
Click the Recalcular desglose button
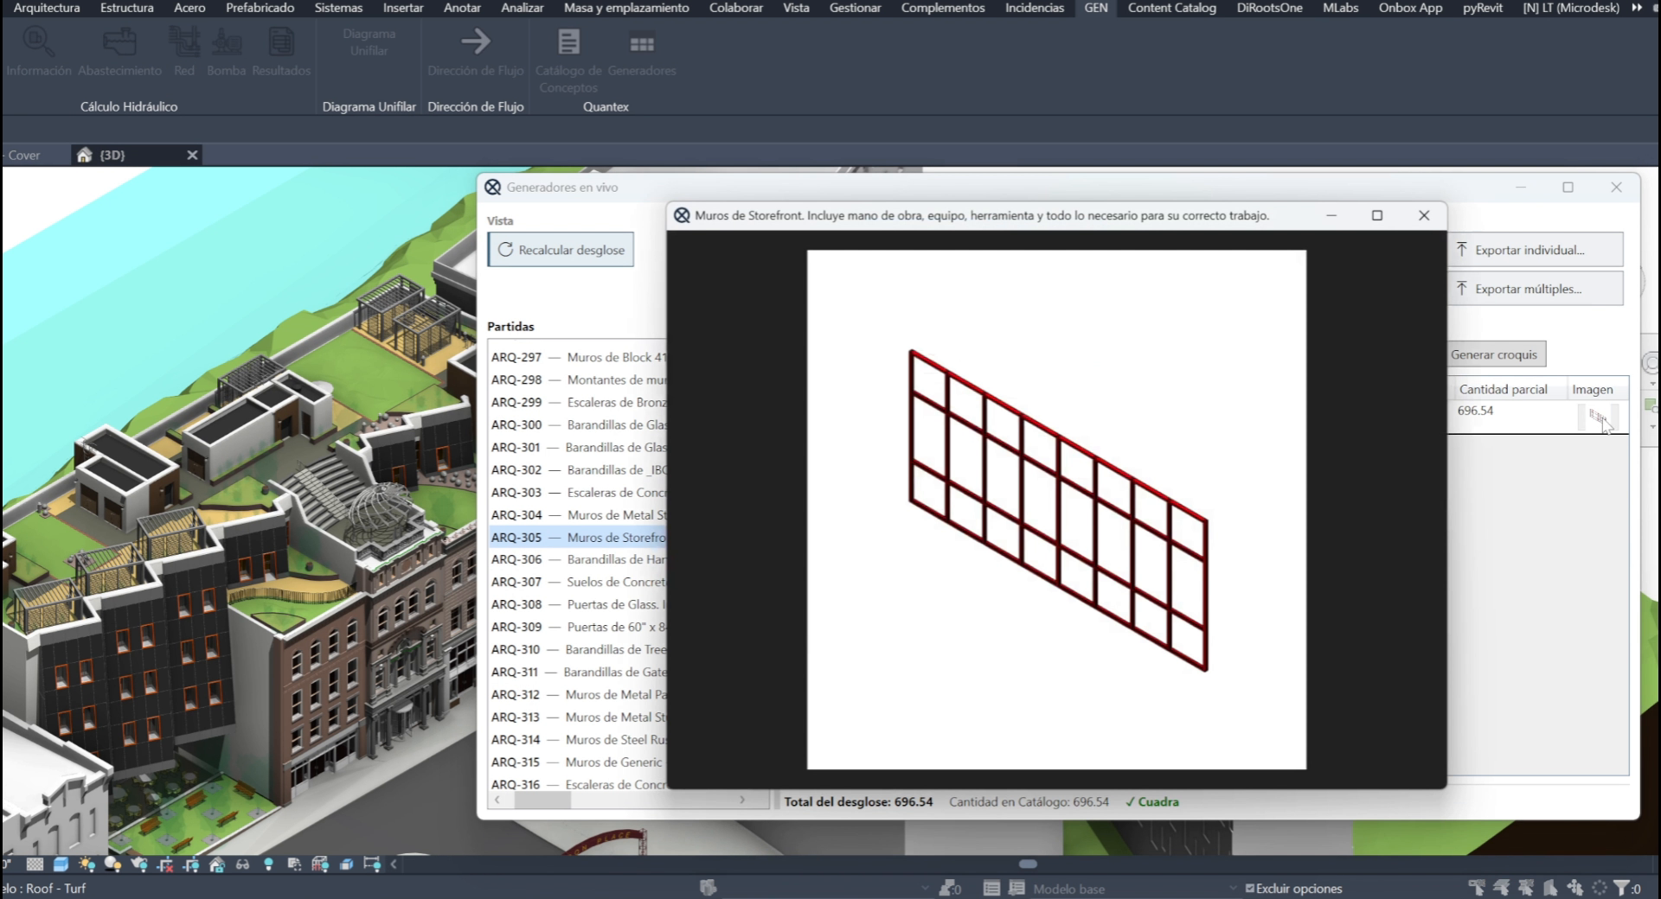(x=561, y=250)
